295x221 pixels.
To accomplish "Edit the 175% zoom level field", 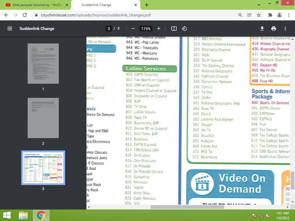I will tap(146, 28).
